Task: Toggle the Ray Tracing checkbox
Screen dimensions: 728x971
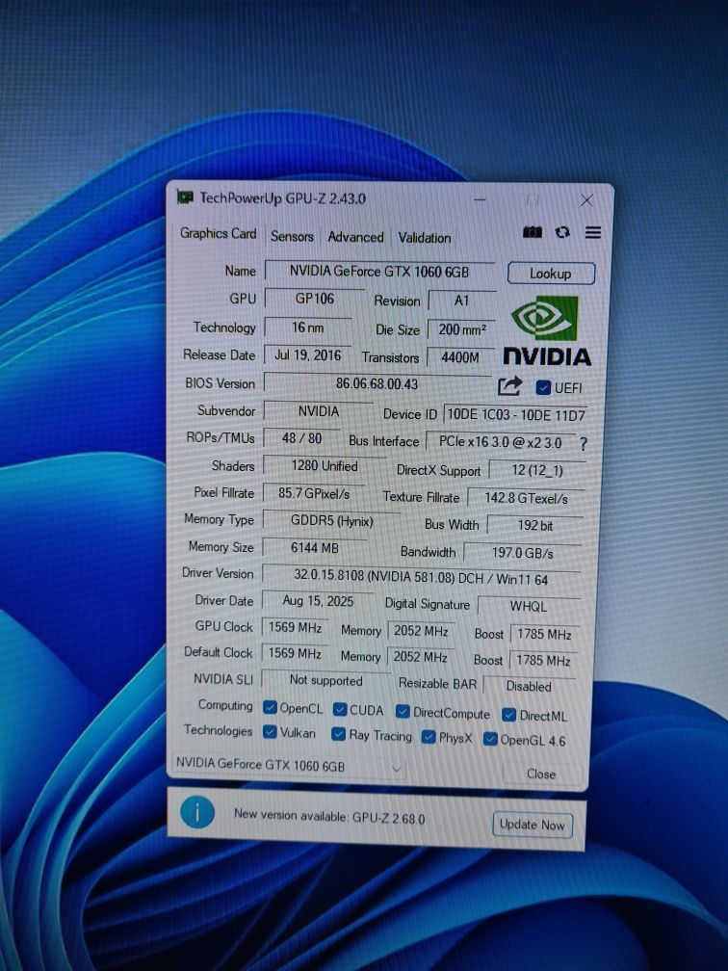Action: pyautogui.click(x=338, y=734)
